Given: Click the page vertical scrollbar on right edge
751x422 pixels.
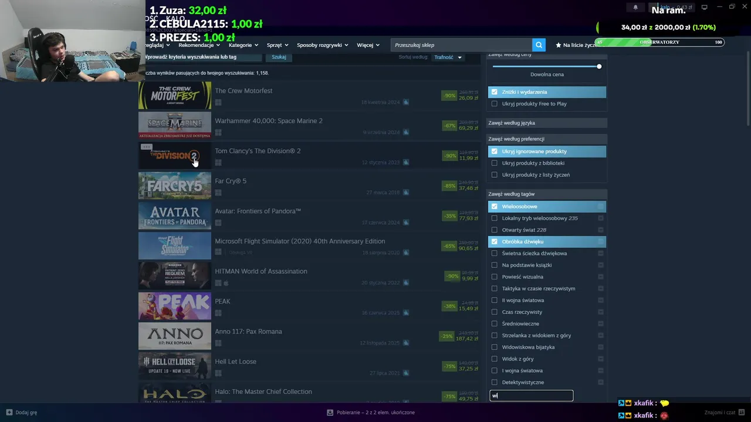Looking at the screenshot, I should coord(747,88).
